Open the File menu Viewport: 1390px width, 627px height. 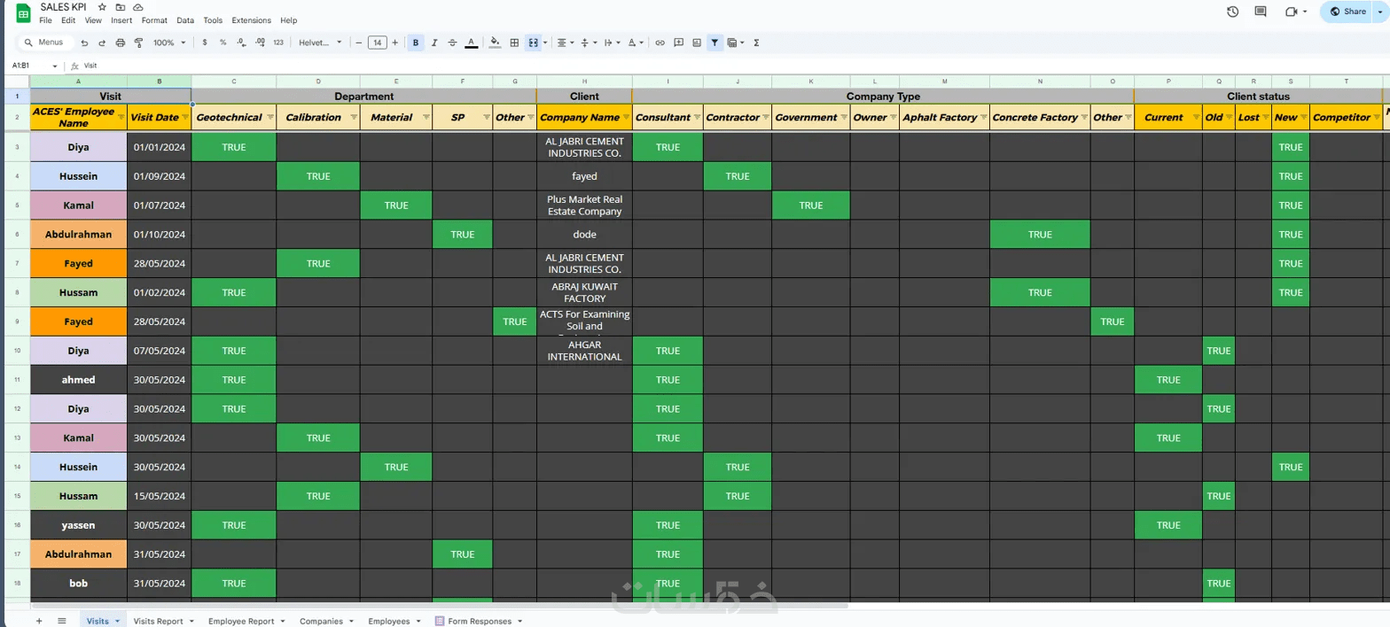click(x=45, y=19)
